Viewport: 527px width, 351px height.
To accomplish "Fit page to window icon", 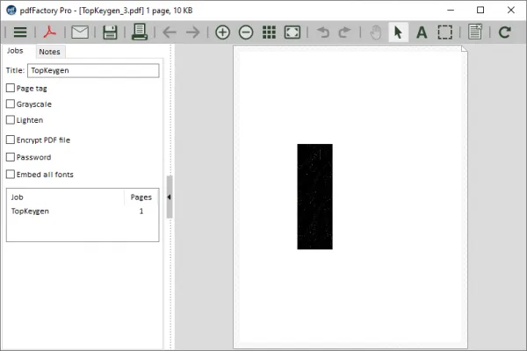I will click(x=292, y=32).
